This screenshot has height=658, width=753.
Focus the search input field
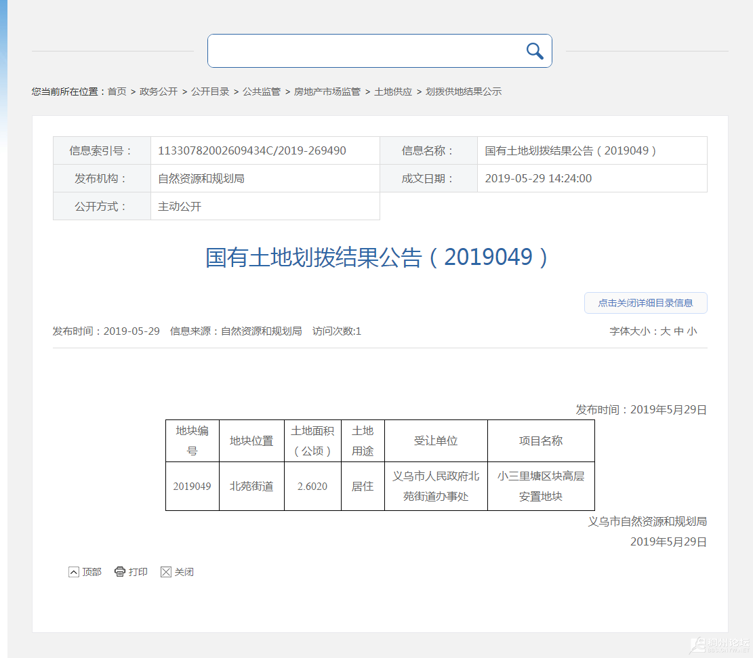point(380,51)
